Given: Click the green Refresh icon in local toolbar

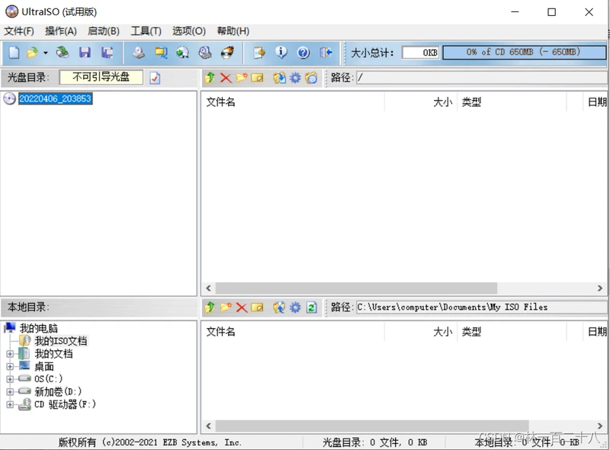Looking at the screenshot, I should (x=312, y=307).
